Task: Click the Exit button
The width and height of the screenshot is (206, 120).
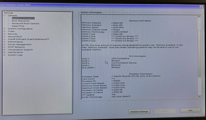Action: [x=190, y=110]
